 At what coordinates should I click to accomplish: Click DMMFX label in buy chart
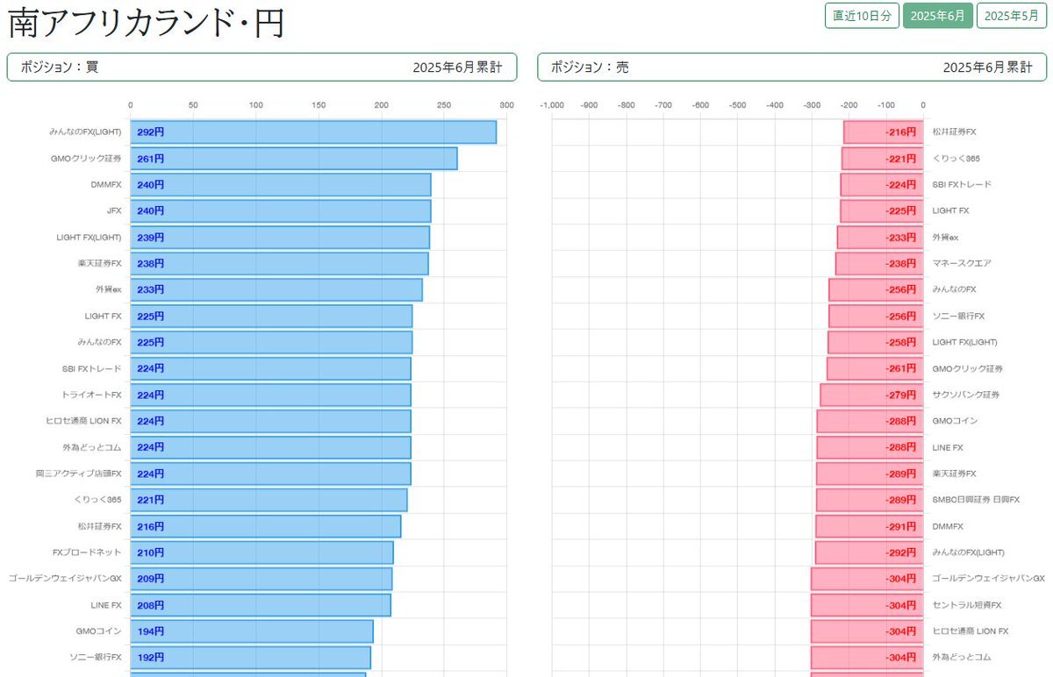click(106, 185)
